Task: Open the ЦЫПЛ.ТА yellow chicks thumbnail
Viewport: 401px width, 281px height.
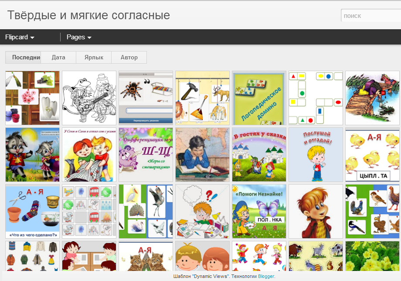Action: (x=372, y=155)
